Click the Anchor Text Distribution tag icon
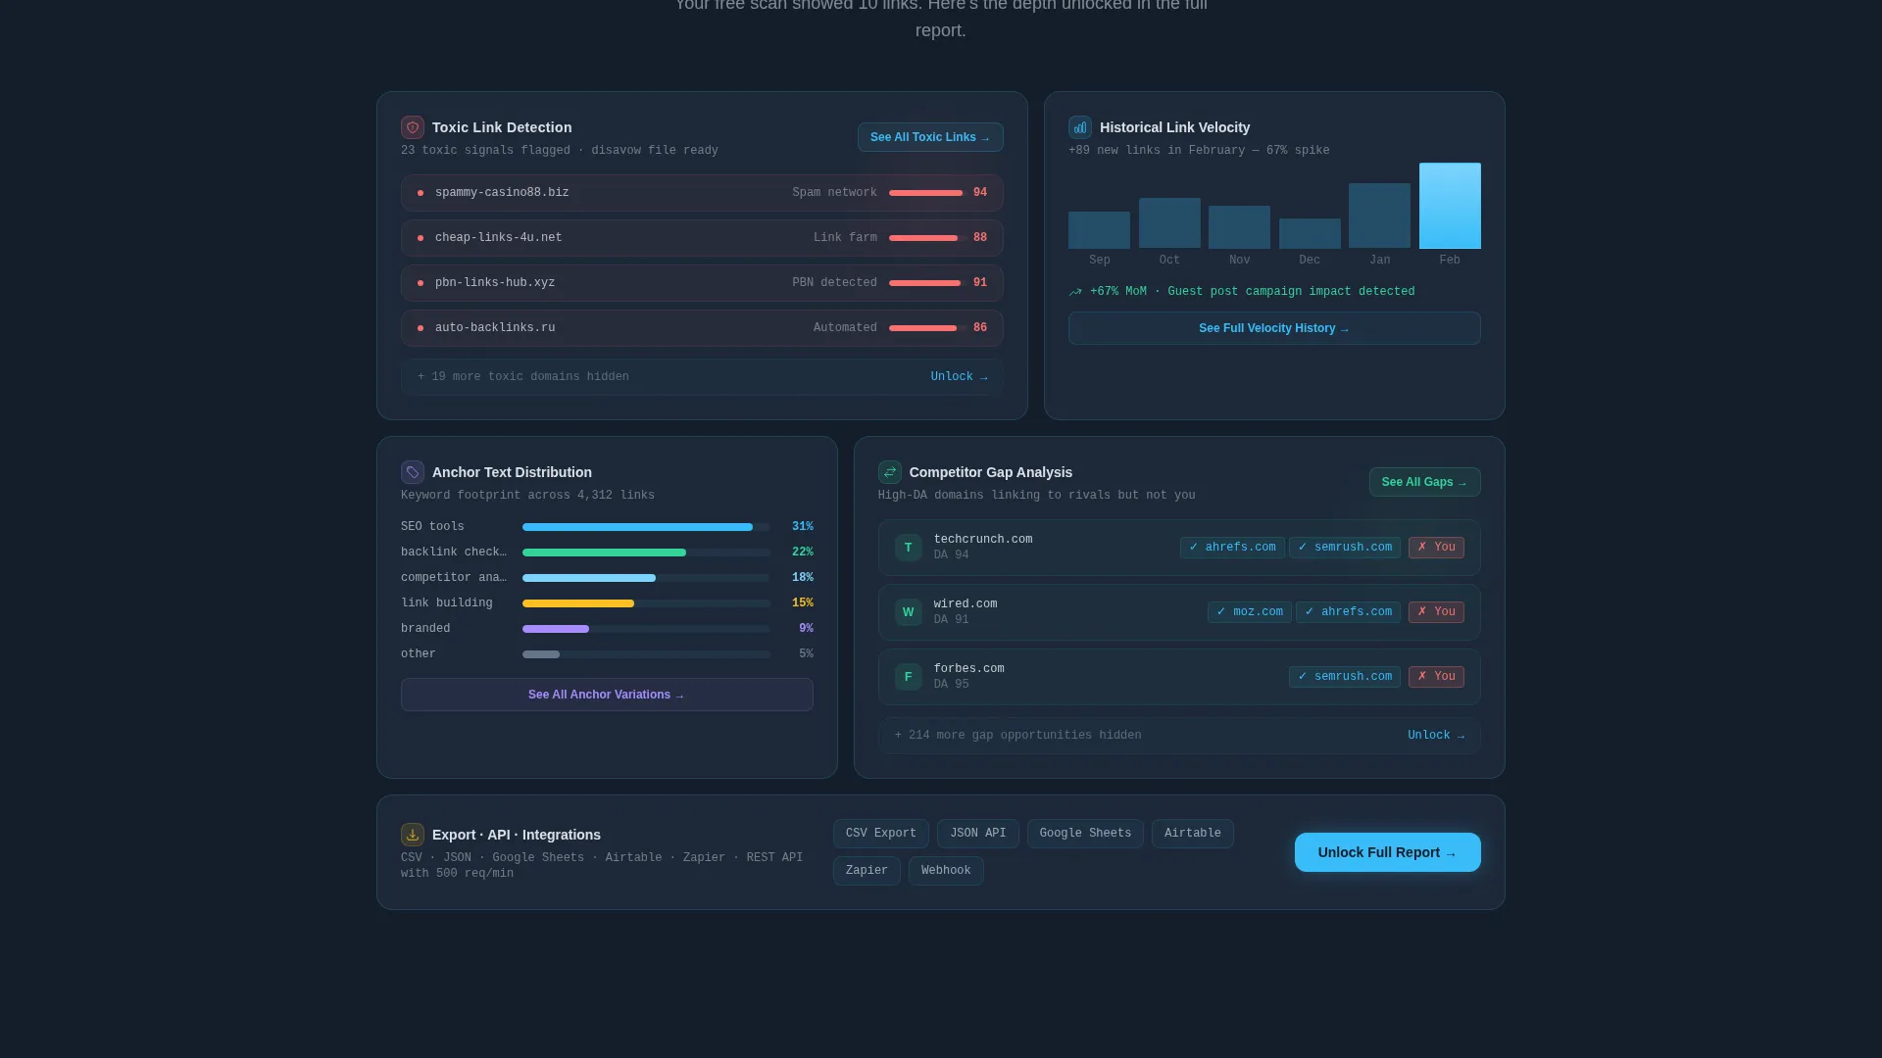 point(413,472)
